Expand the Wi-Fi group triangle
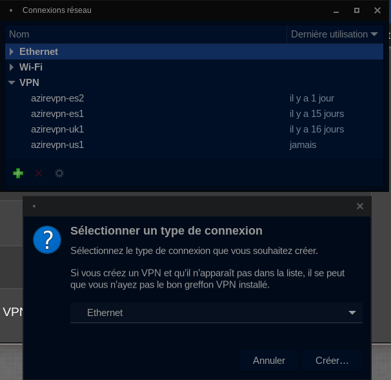 click(x=12, y=67)
